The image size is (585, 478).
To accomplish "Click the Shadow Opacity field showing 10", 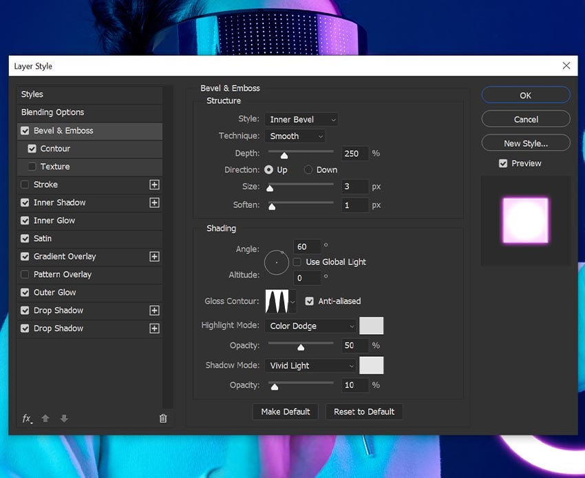I will [x=355, y=385].
